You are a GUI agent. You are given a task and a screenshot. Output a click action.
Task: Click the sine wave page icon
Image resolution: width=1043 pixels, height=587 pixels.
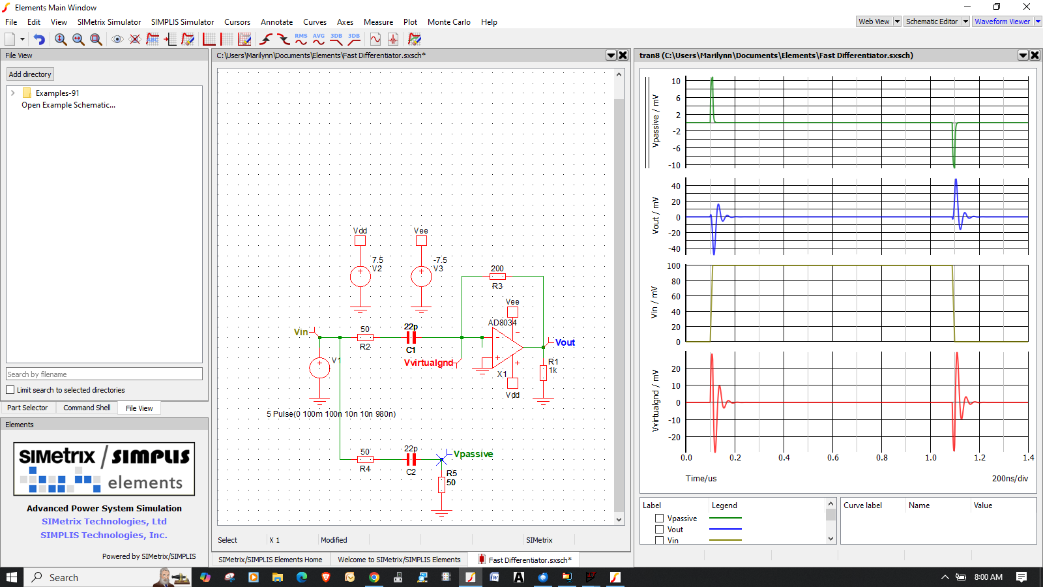[375, 39]
